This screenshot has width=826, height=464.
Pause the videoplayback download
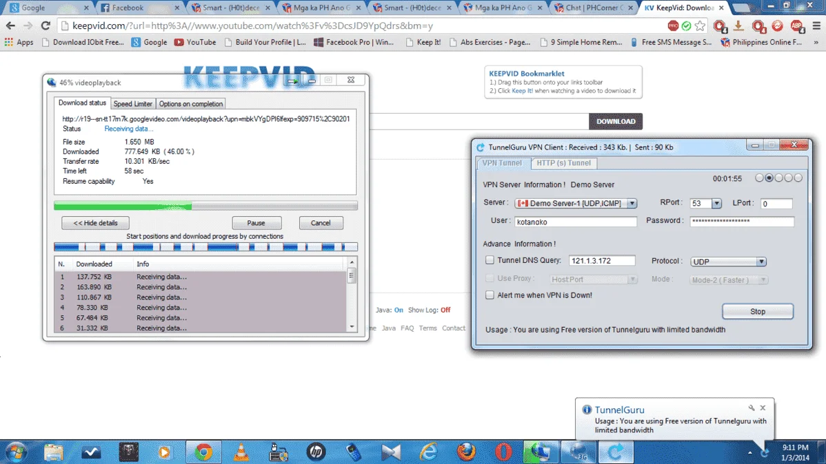click(256, 223)
